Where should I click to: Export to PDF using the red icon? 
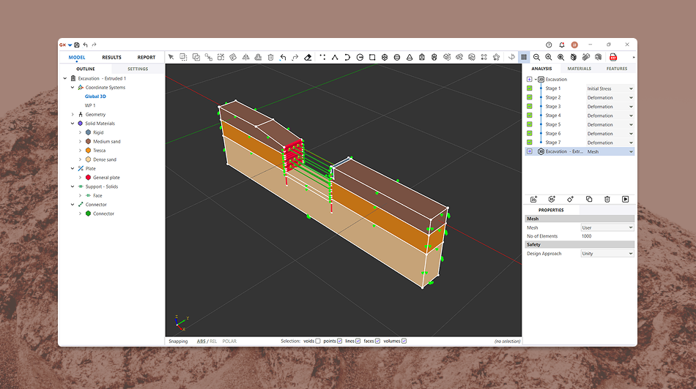613,57
